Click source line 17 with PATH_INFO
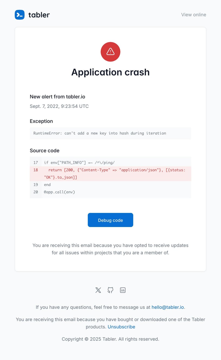The image size is (221, 360). pos(79,162)
